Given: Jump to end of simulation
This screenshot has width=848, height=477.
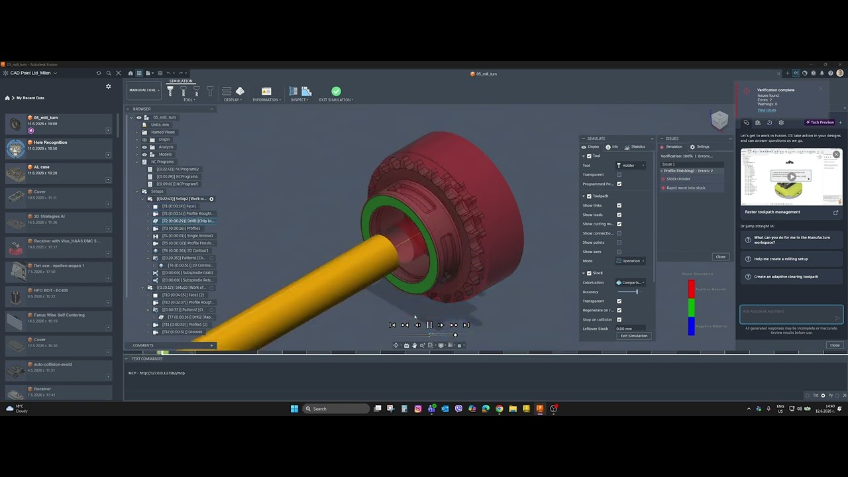Looking at the screenshot, I should pyautogui.click(x=466, y=325).
